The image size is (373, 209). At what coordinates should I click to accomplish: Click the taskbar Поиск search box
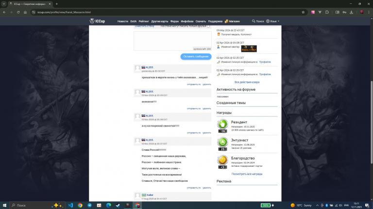click(x=37, y=205)
